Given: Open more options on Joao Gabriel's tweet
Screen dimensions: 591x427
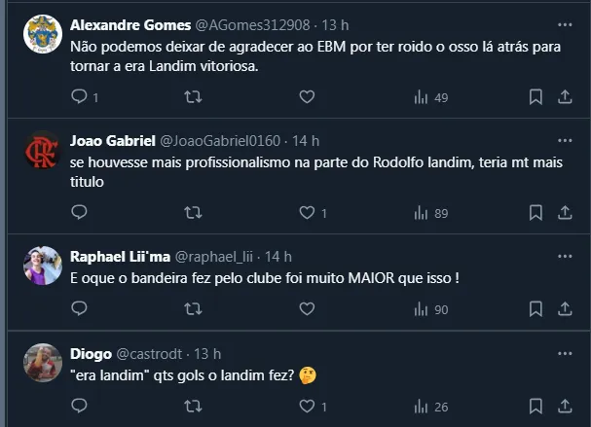Looking at the screenshot, I should (x=565, y=140).
